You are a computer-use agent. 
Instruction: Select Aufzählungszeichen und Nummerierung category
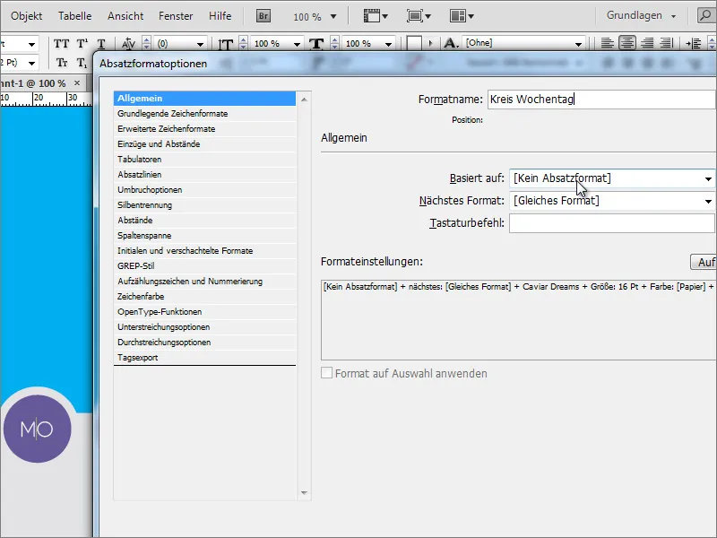coord(205,282)
